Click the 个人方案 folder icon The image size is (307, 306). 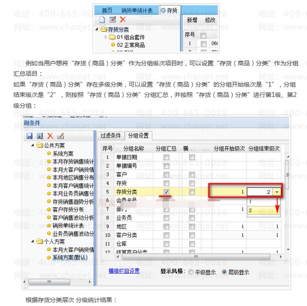pos(40,241)
